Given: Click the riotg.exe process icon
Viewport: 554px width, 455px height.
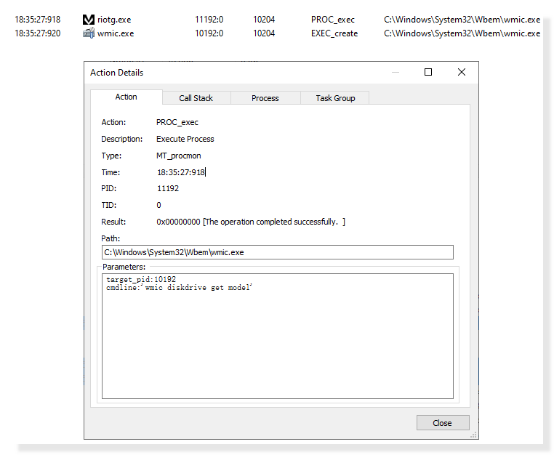Looking at the screenshot, I should point(89,20).
